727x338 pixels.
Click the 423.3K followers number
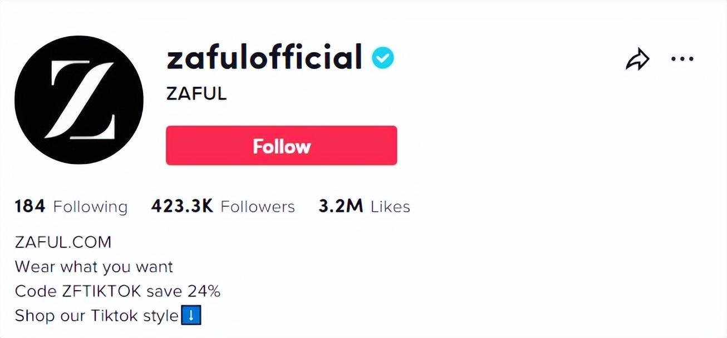[182, 207]
